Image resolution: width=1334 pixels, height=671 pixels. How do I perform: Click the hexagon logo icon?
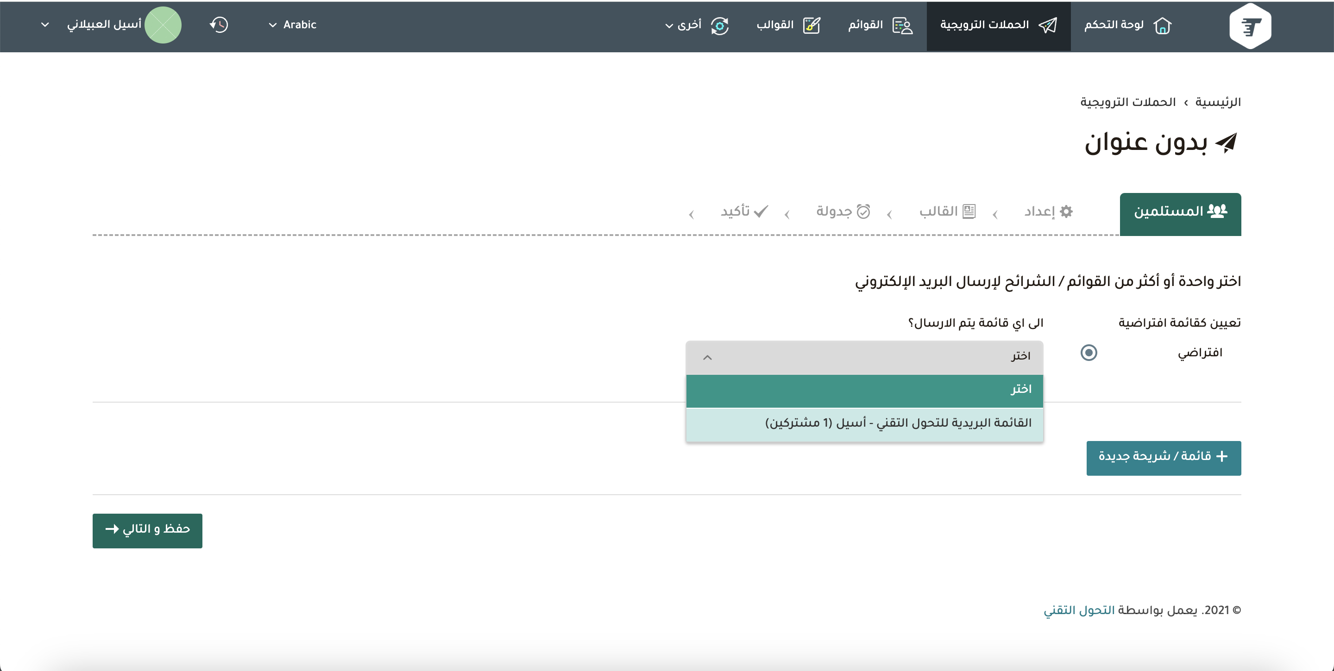[x=1250, y=26]
